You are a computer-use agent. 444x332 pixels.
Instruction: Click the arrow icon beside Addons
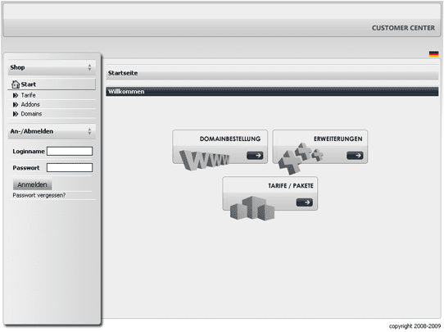[16, 105]
